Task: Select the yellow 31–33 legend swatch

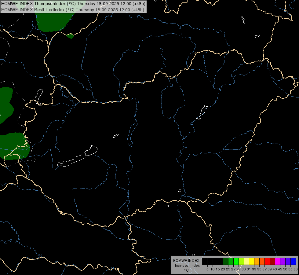Action: [x=252, y=261]
